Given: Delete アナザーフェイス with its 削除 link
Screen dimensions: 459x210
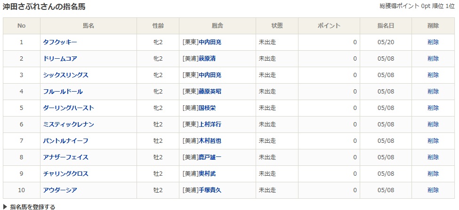Looking at the screenshot, I should point(433,157).
